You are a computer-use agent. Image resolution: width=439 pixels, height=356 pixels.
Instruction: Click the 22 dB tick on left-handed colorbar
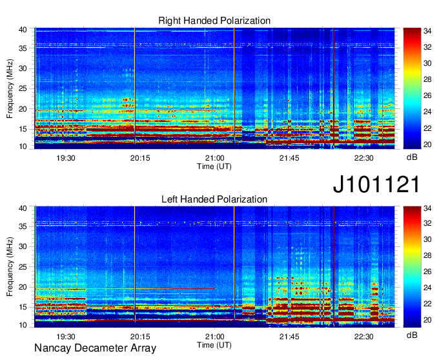pyautogui.click(x=427, y=304)
